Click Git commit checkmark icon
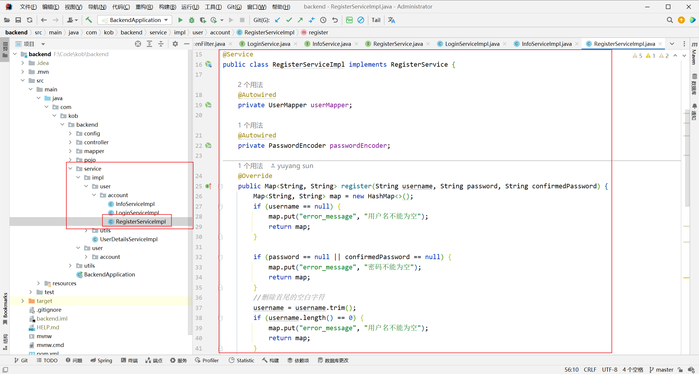This screenshot has width=699, height=374. [289, 20]
